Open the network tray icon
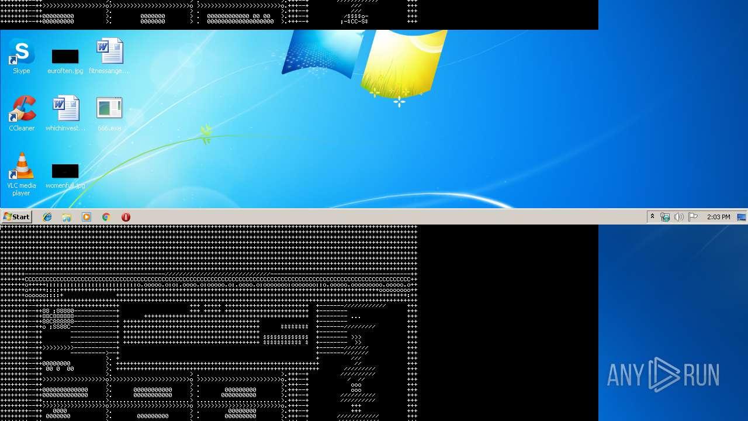 coord(665,217)
